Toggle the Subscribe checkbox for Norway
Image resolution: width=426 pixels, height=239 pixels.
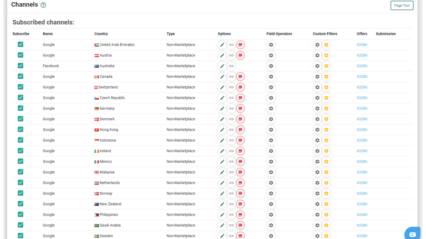[x=20, y=193]
